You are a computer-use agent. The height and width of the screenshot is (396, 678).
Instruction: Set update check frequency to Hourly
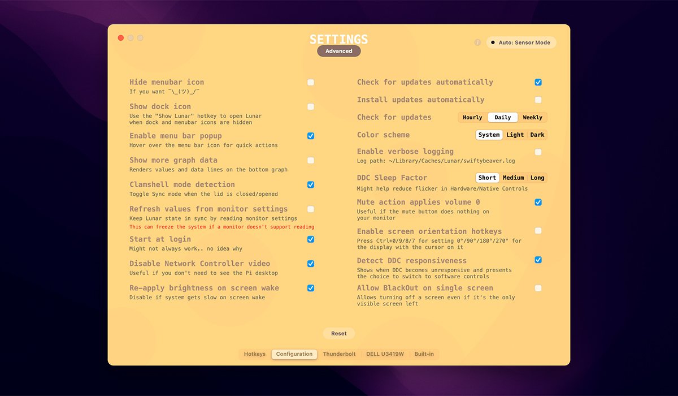pyautogui.click(x=472, y=118)
